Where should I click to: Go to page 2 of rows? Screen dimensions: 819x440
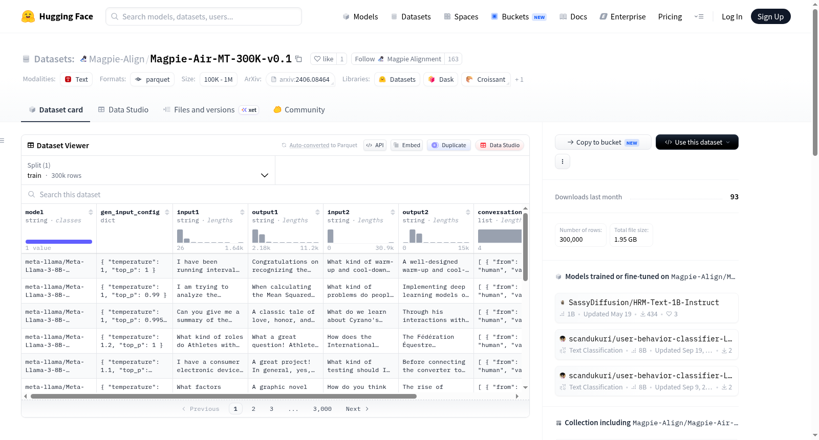253,409
